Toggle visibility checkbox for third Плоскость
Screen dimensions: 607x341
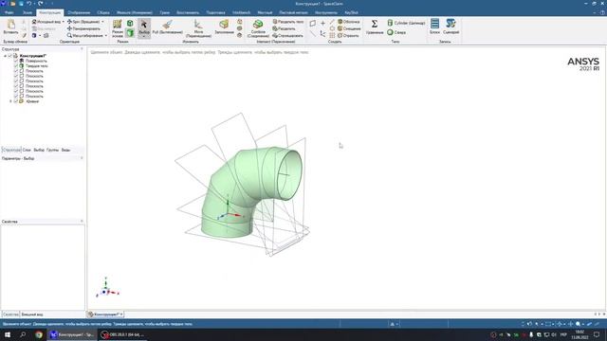pyautogui.click(x=16, y=81)
